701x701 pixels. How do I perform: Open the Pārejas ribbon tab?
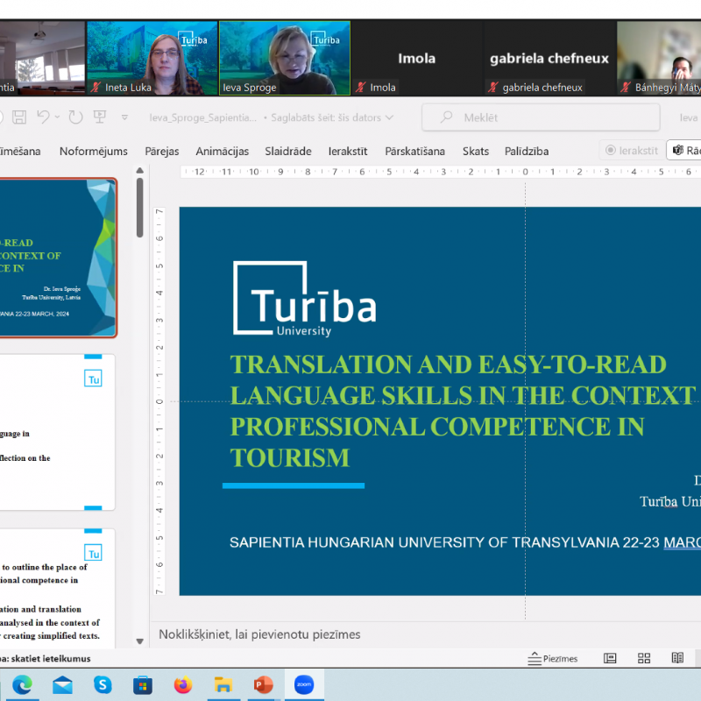pyautogui.click(x=162, y=151)
